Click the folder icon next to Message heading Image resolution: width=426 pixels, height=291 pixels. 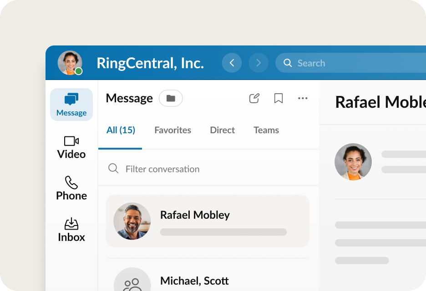click(x=171, y=98)
